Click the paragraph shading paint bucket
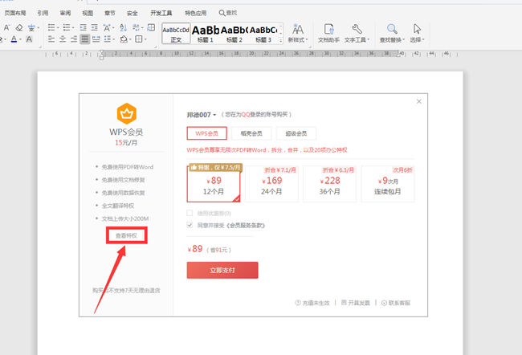 tap(124, 39)
